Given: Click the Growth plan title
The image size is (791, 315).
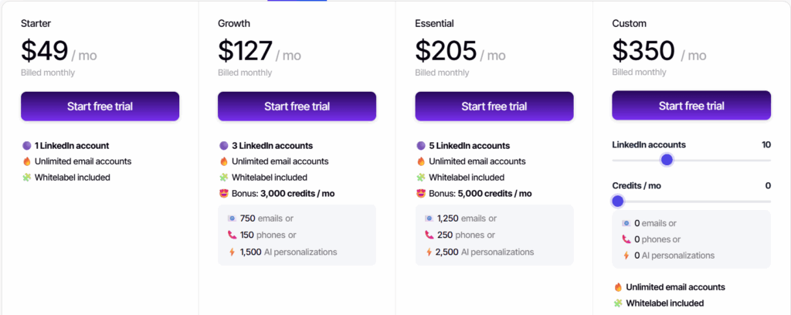Looking at the screenshot, I should click(234, 23).
